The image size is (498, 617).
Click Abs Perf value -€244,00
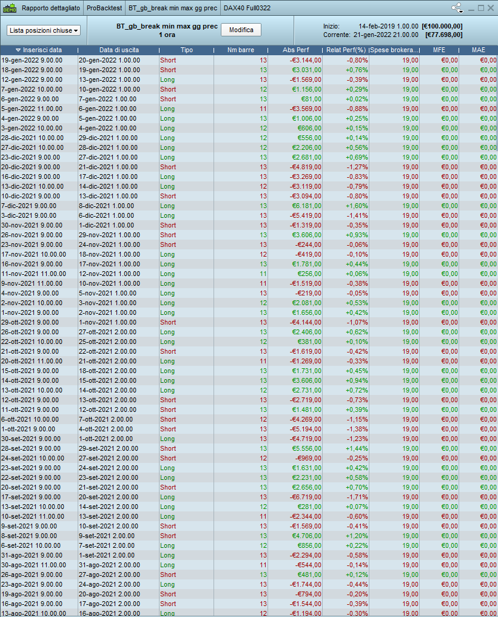click(x=309, y=244)
